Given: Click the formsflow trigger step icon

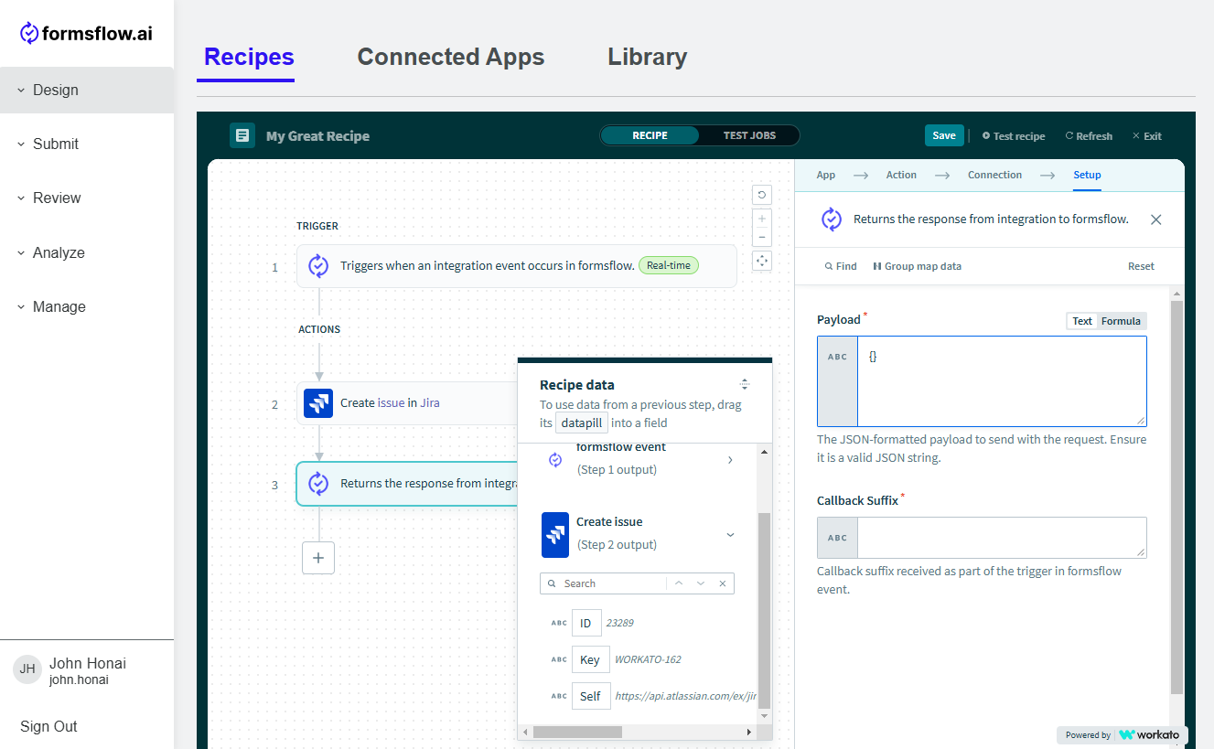Looking at the screenshot, I should (318, 266).
